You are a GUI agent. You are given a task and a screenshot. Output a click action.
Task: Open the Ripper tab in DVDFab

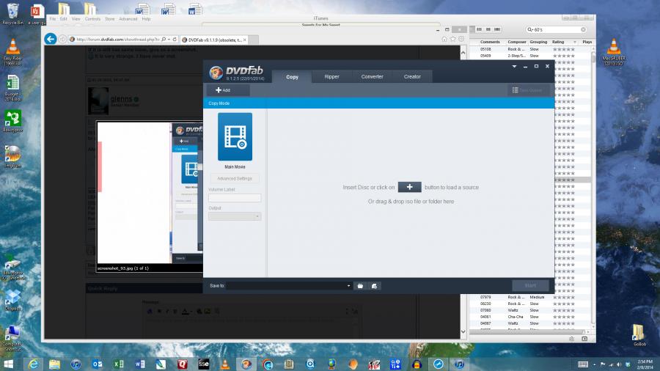[x=331, y=76]
